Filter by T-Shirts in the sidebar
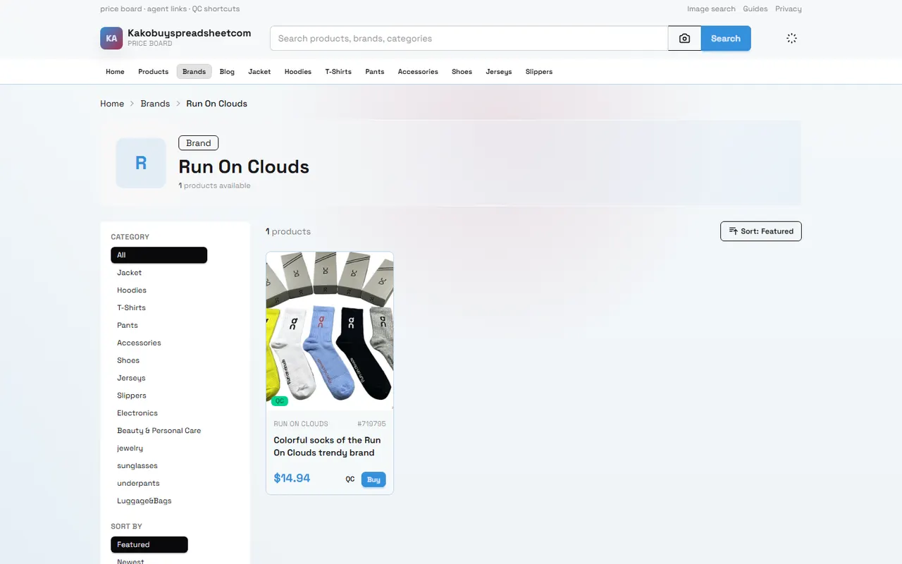 131,308
